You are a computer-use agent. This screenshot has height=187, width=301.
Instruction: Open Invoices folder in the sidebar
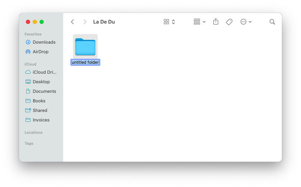pos(41,120)
